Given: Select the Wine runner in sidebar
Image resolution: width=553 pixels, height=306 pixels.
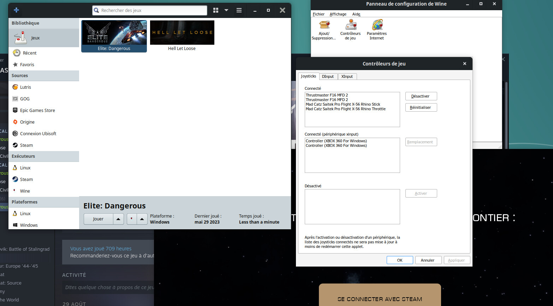Looking at the screenshot, I should point(44,191).
